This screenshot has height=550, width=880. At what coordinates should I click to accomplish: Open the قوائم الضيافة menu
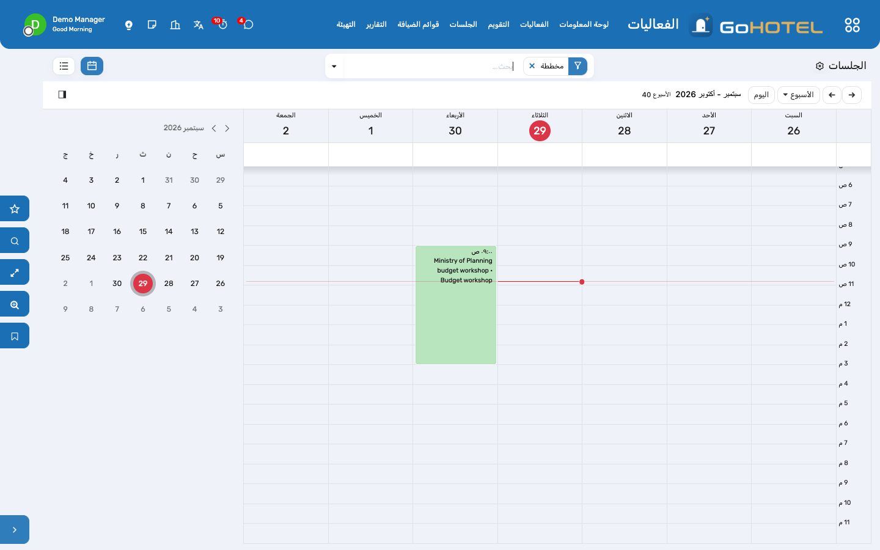tap(419, 24)
